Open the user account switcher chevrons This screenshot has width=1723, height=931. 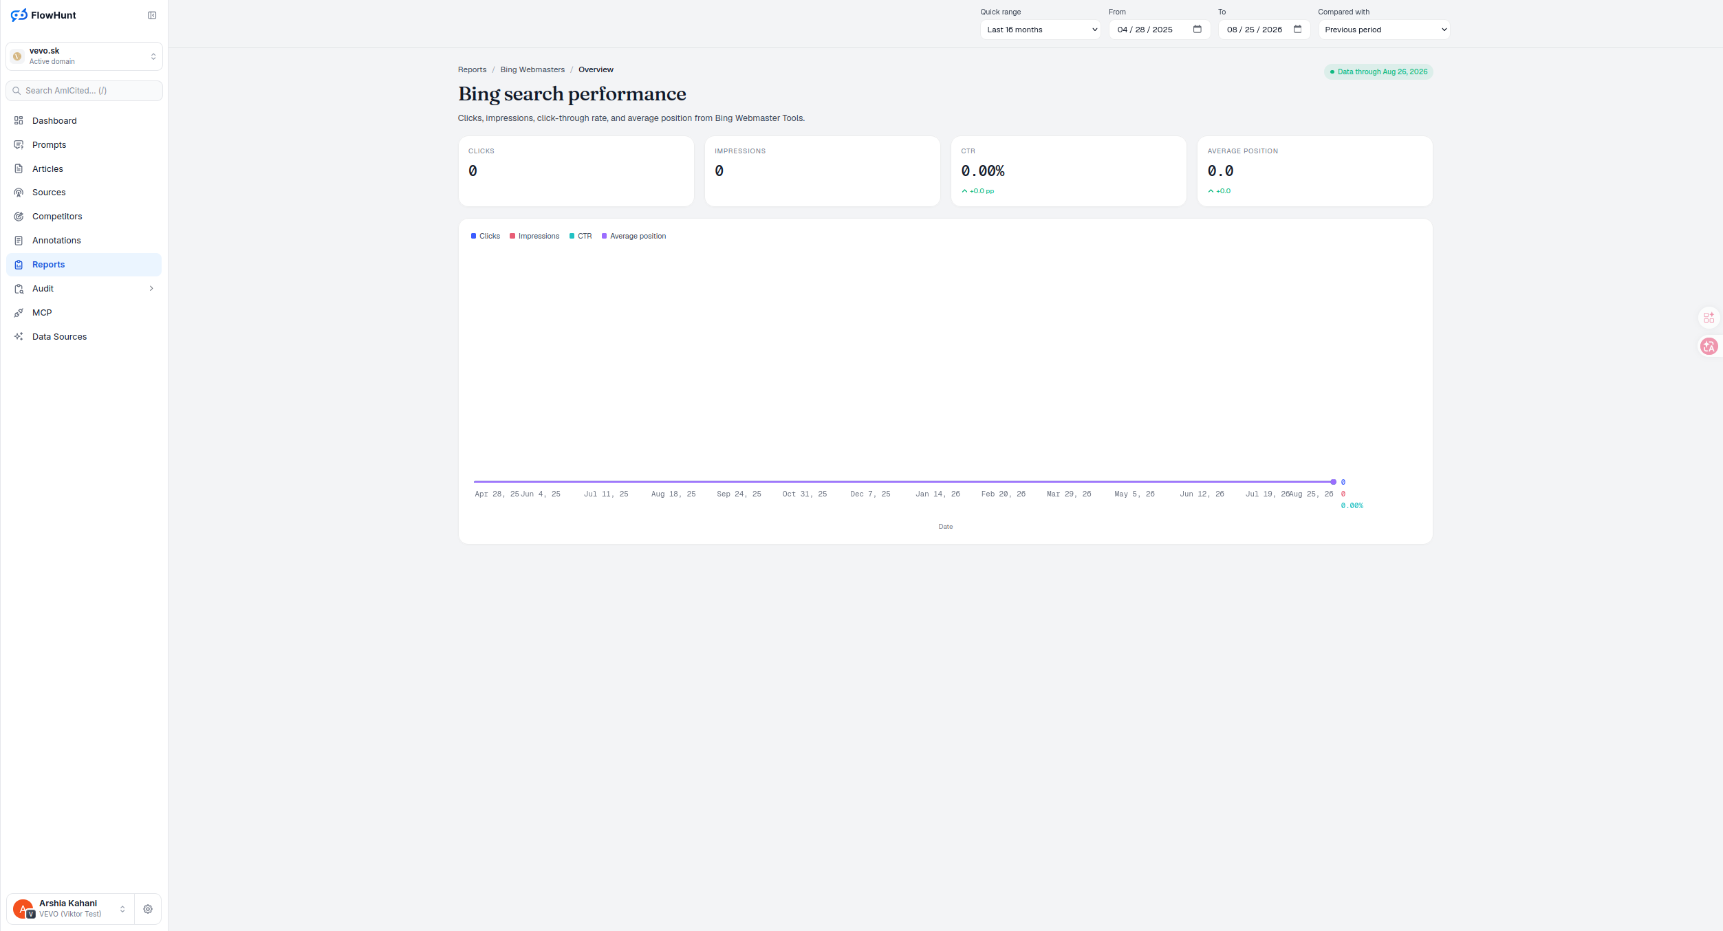click(x=122, y=909)
